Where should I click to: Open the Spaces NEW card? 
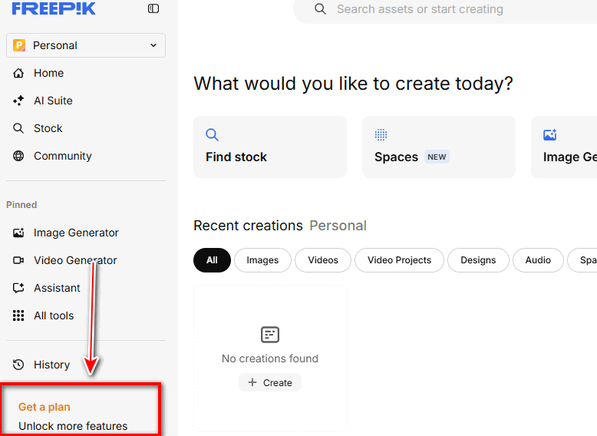pyautogui.click(x=438, y=147)
